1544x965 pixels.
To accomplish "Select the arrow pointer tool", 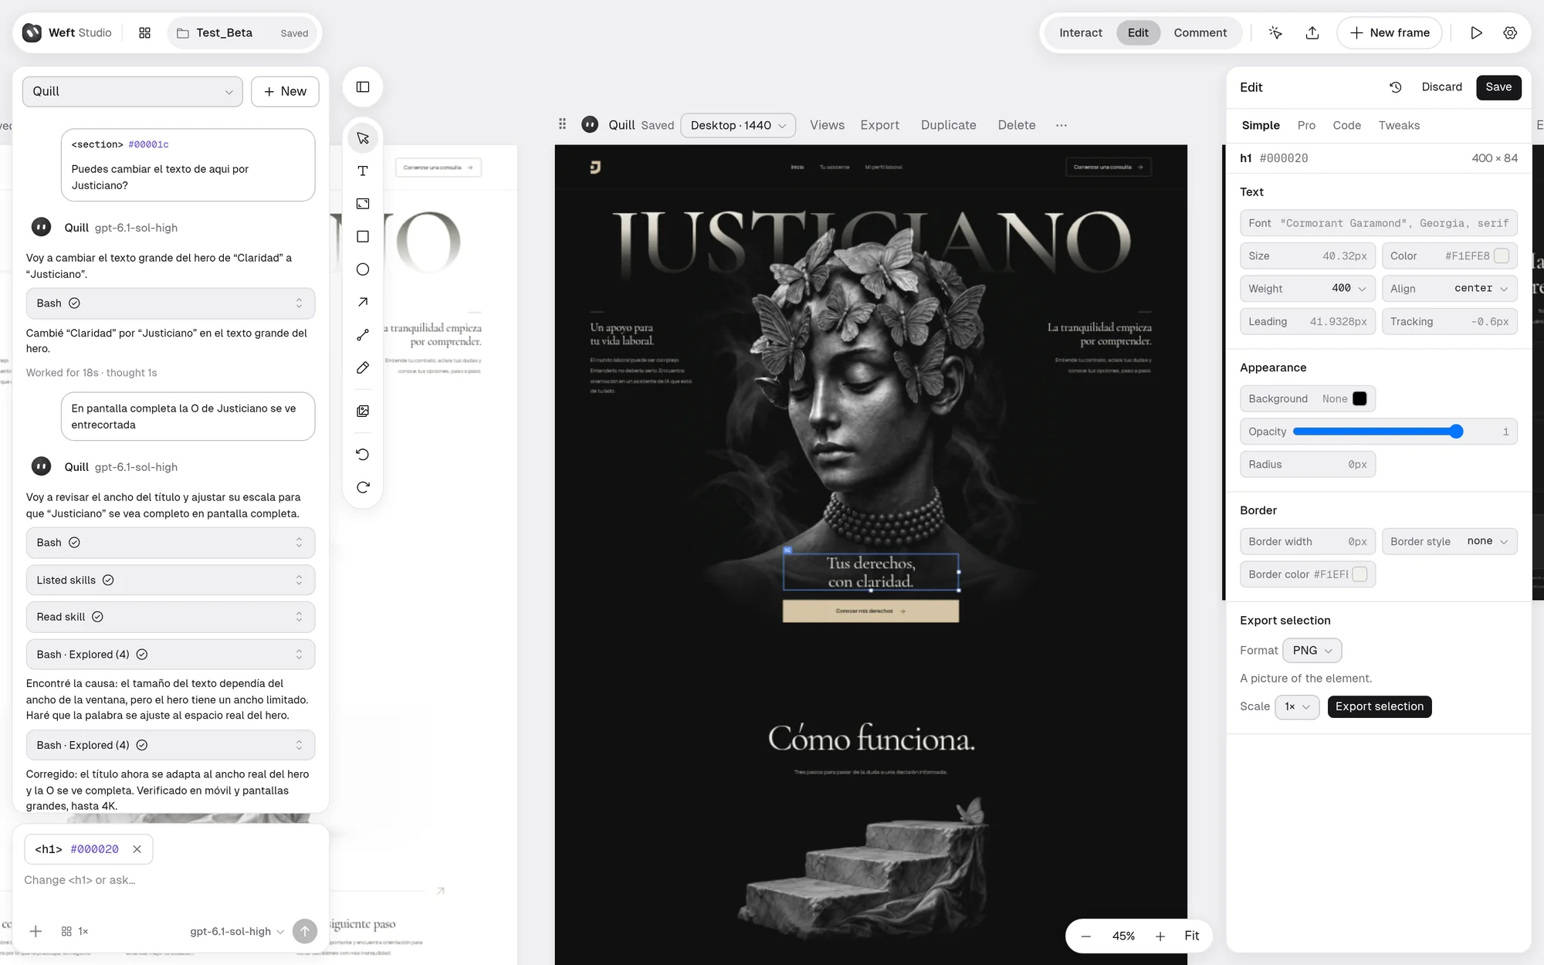I will (363, 138).
